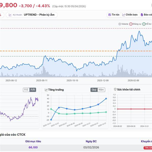152x152 pixels.
Task: Click the Chiến lược chart icon
Action: click(124, 15)
